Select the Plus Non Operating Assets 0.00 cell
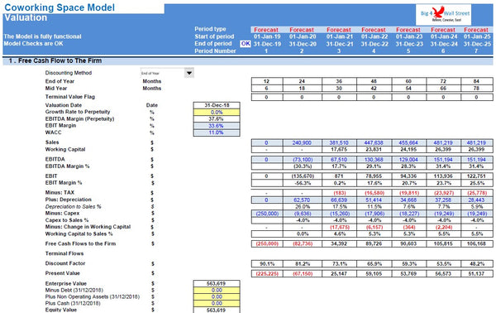The height and width of the screenshot is (313, 496). 217,296
